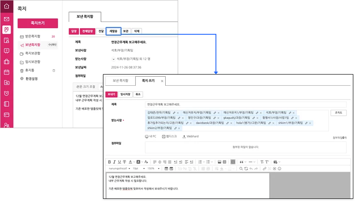The height and width of the screenshot is (201, 355).
Task: Click the 조직도 organization chart button
Action: tap(338, 113)
